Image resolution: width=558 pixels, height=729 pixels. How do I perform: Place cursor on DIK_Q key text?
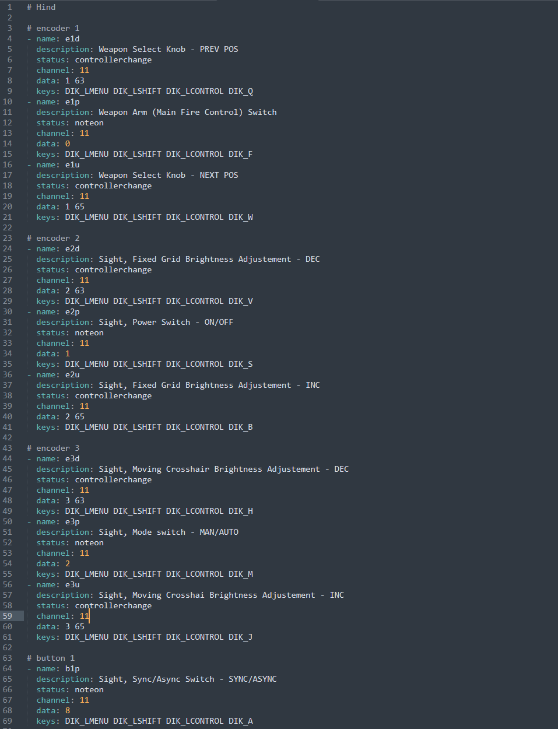tap(241, 91)
